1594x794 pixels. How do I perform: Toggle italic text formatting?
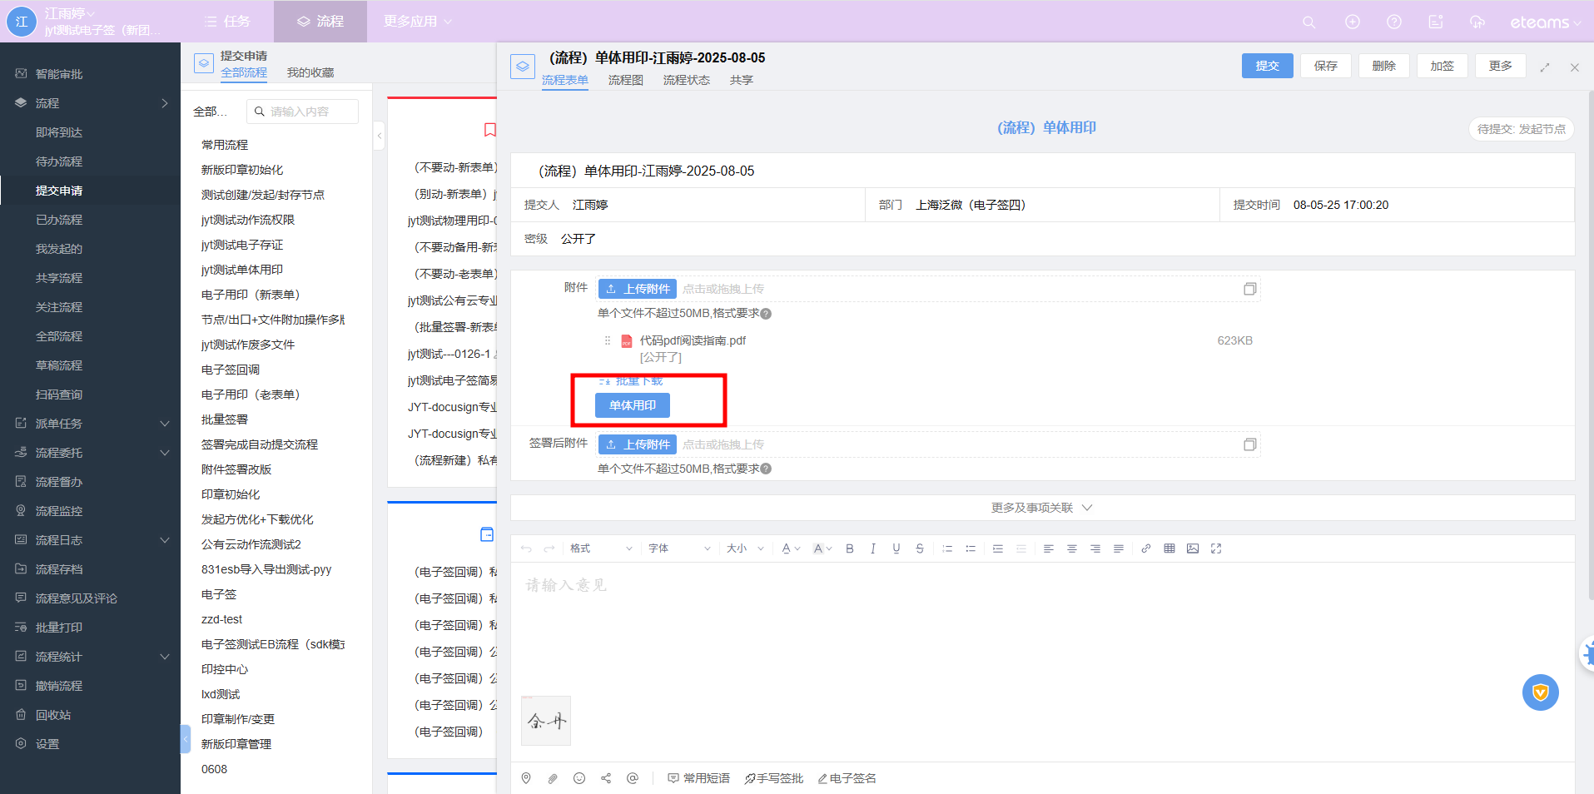[x=873, y=548]
